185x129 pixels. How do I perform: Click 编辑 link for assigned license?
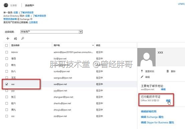(x=168, y=101)
